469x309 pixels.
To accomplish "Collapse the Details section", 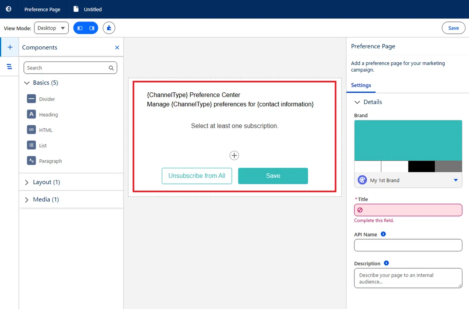I will coord(357,102).
